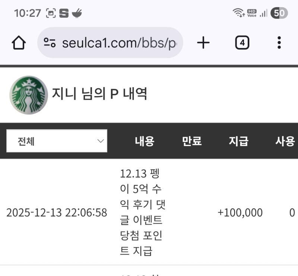Select the 지급 column header
The width and height of the screenshot is (298, 276).
tap(239, 142)
